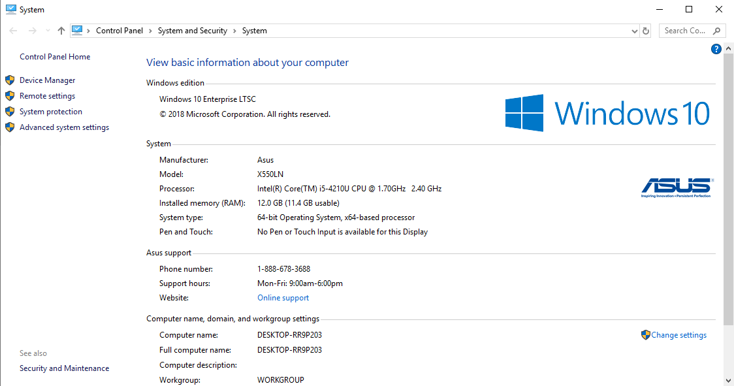Expand the address bar history dropdown
Viewport: 734px width, 386px height.
pos(634,31)
